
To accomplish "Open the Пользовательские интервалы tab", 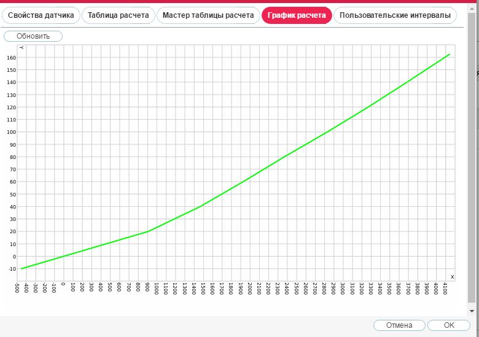I will (x=395, y=15).
